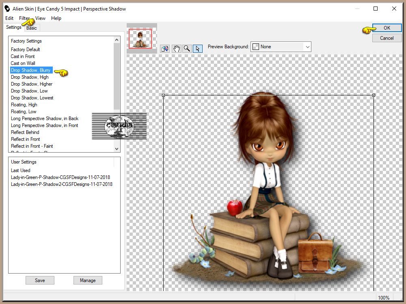Screen dimensions: 406x304
Task: Click the top-left shadow bounding box handle
Action: 163,95
